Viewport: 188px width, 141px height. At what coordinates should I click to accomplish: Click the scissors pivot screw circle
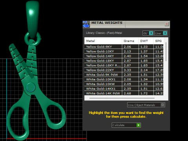pyautogui.click(x=31, y=87)
